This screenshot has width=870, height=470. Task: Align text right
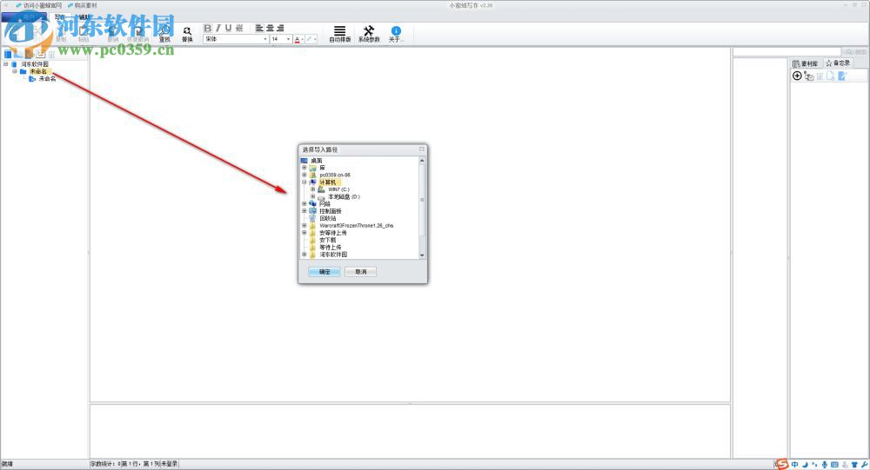click(x=280, y=28)
